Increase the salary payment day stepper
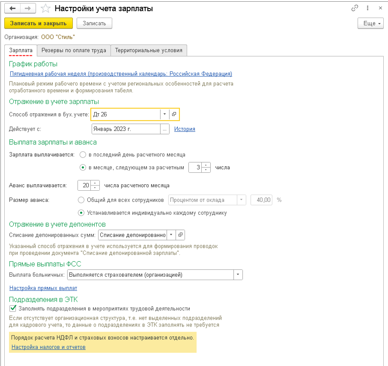 [206, 165]
